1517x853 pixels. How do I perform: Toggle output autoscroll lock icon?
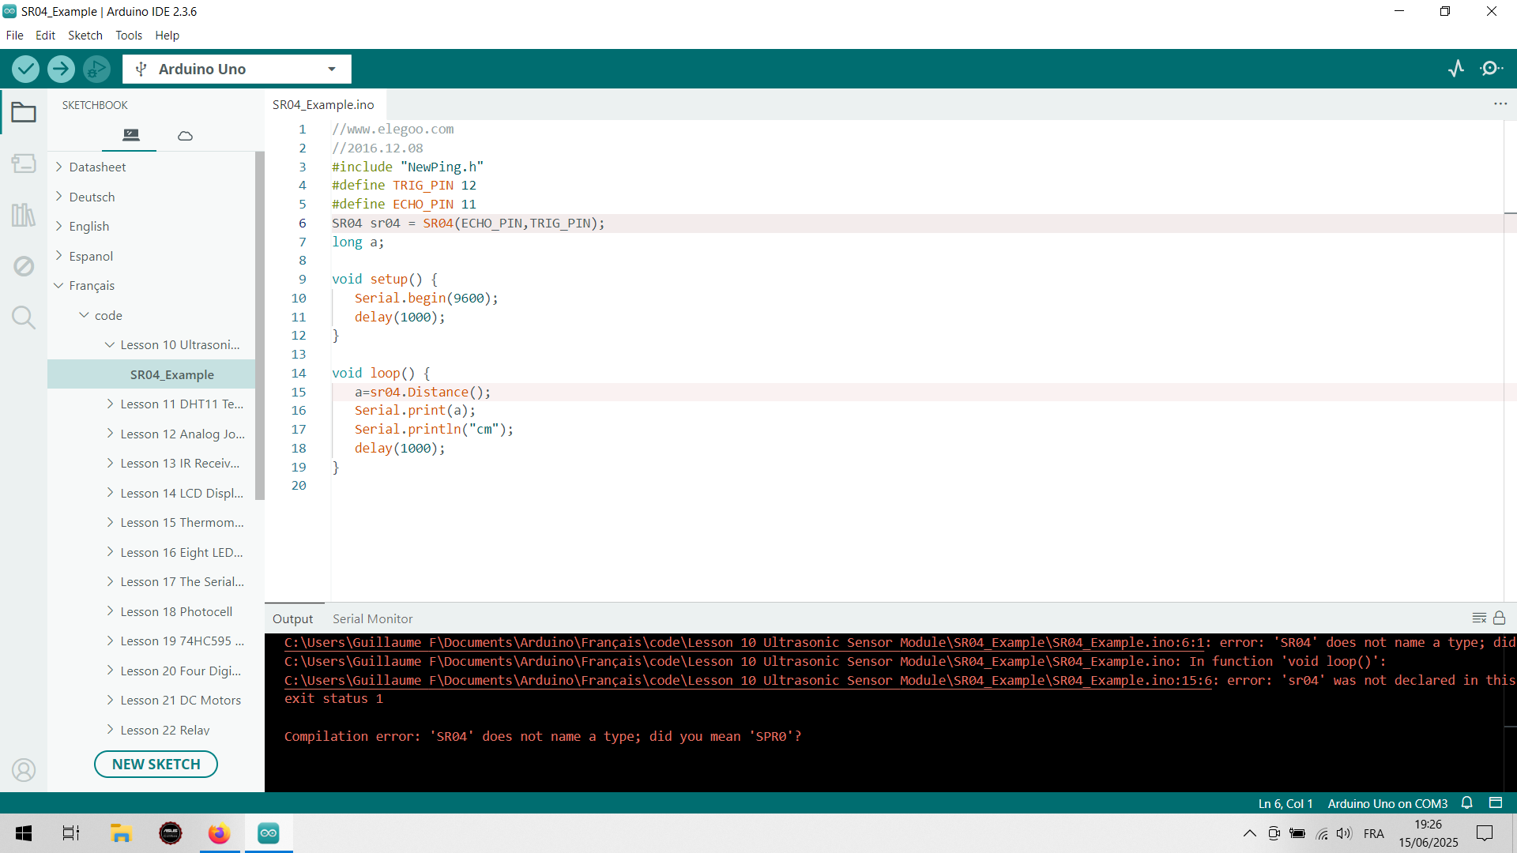coord(1500,618)
